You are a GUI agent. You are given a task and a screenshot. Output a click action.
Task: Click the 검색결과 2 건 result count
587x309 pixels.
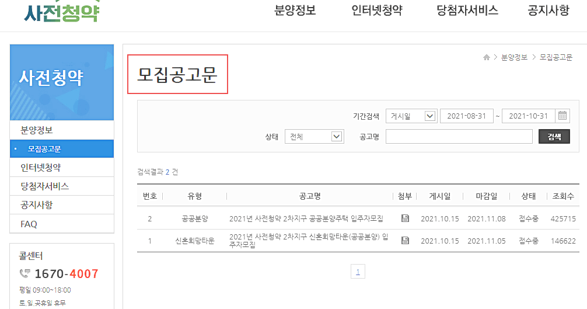[x=158, y=172]
